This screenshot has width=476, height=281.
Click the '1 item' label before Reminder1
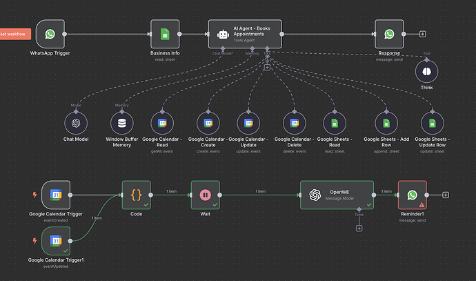[x=386, y=191]
